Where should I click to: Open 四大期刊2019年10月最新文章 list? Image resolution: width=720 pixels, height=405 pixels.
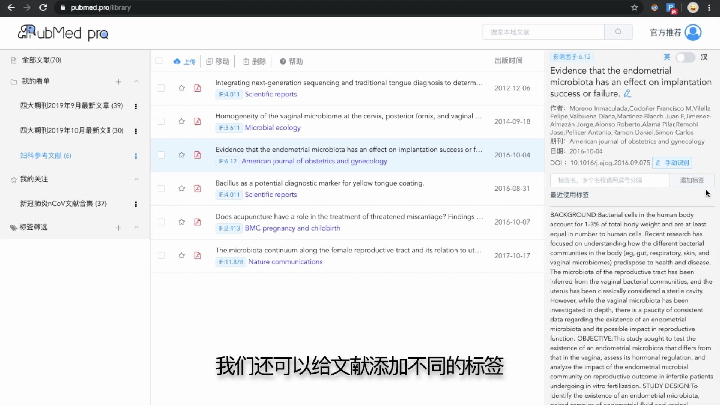[x=72, y=130]
